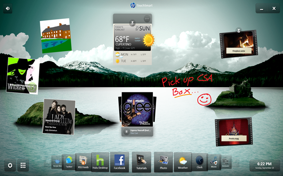Screen dimensions: 283x176
Task: Launch the Recipe Box app
Action: (57, 162)
